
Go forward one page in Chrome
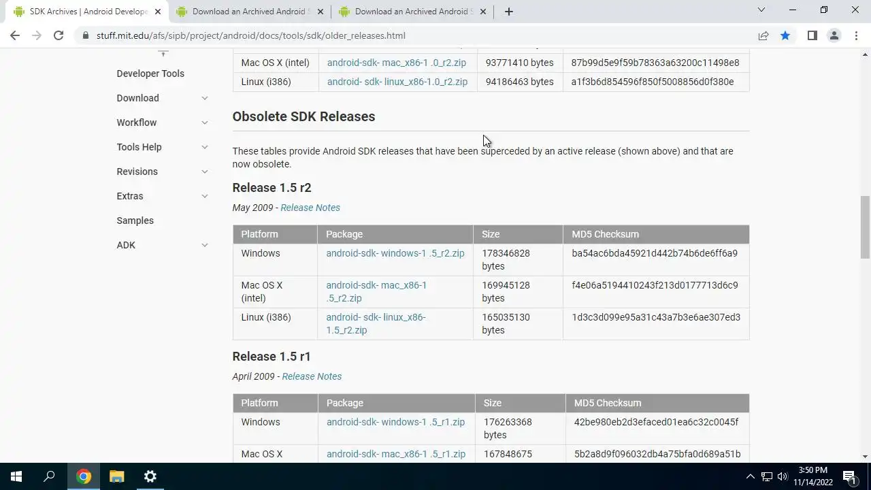click(x=37, y=35)
